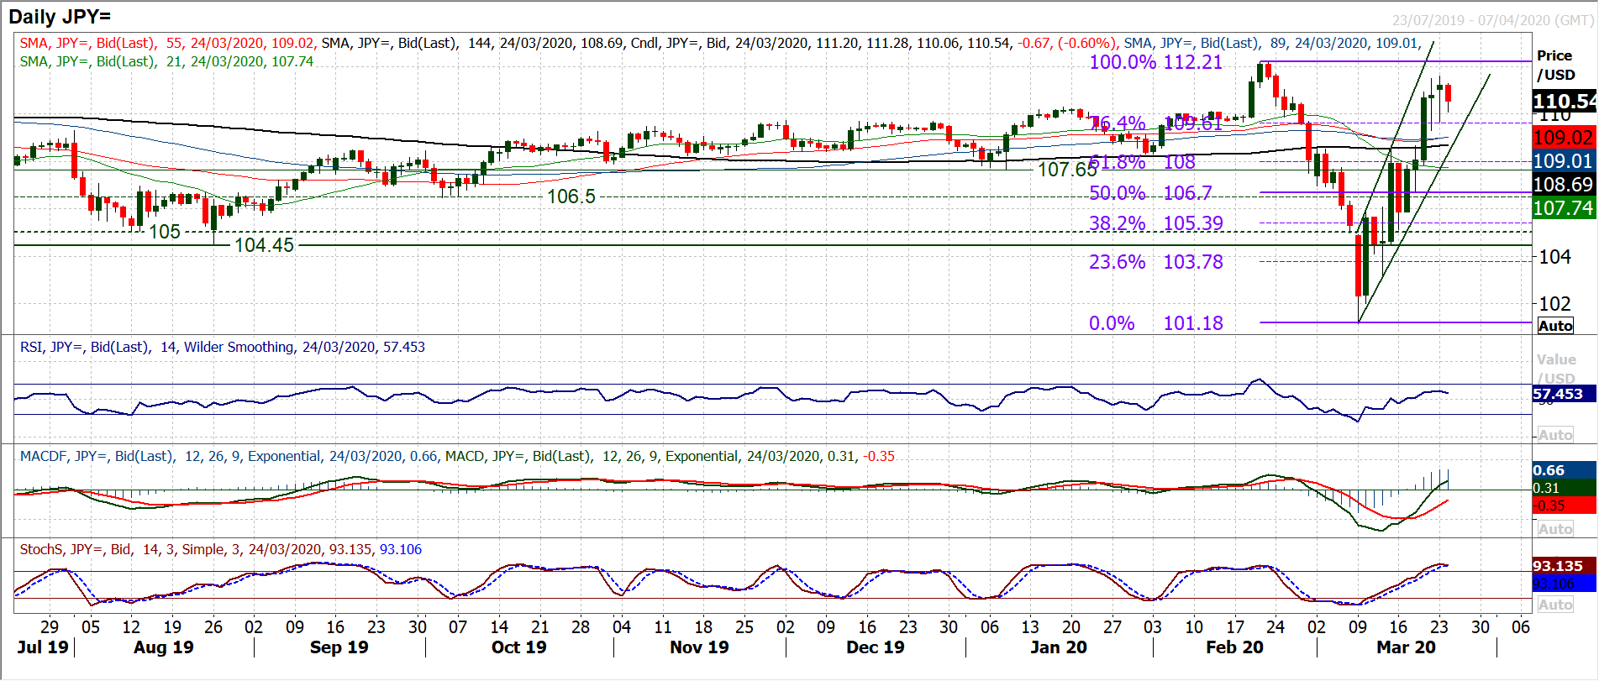Click the 23.6% 103.78 Fibonacci label
The height and width of the screenshot is (681, 1599).
pos(1155,262)
